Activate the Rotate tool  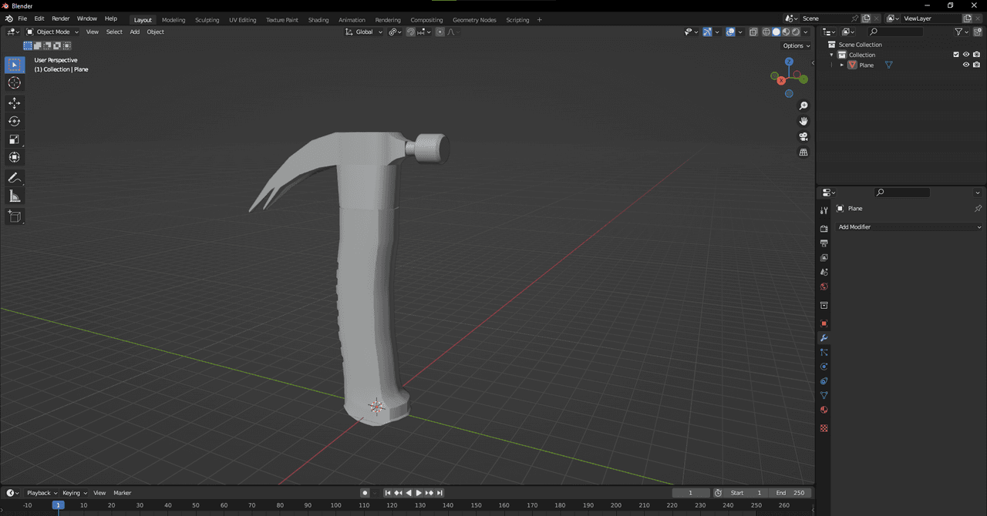[15, 121]
